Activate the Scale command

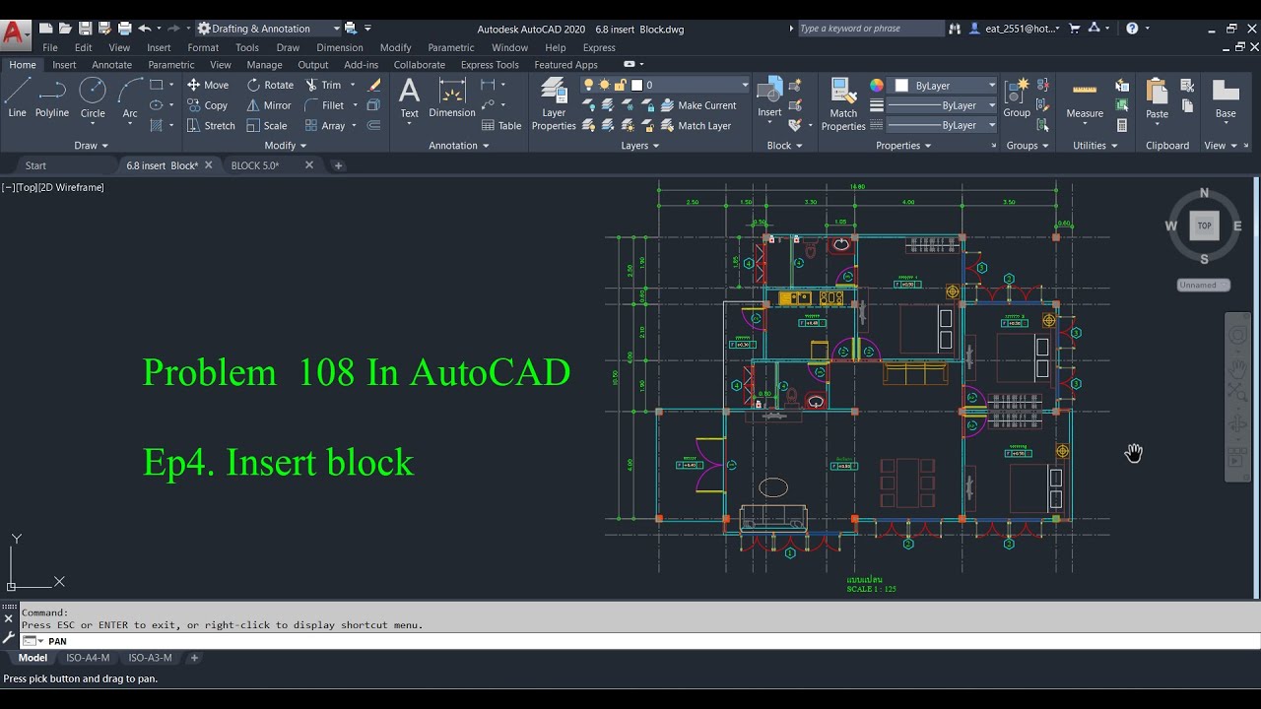point(267,126)
